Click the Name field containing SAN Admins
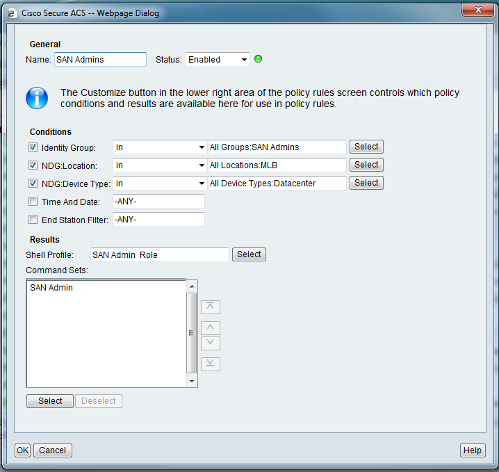 tap(100, 60)
